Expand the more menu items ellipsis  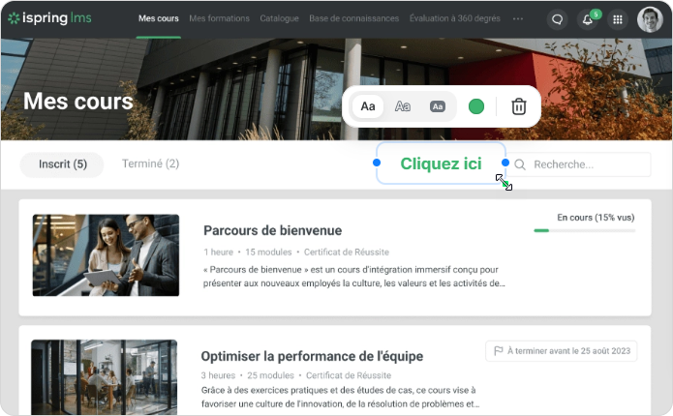518,18
